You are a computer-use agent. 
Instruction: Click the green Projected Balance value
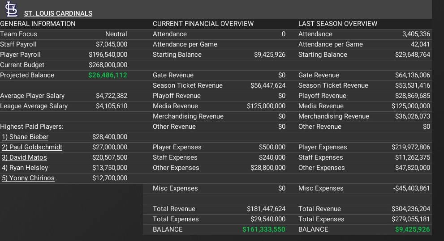tap(108, 75)
